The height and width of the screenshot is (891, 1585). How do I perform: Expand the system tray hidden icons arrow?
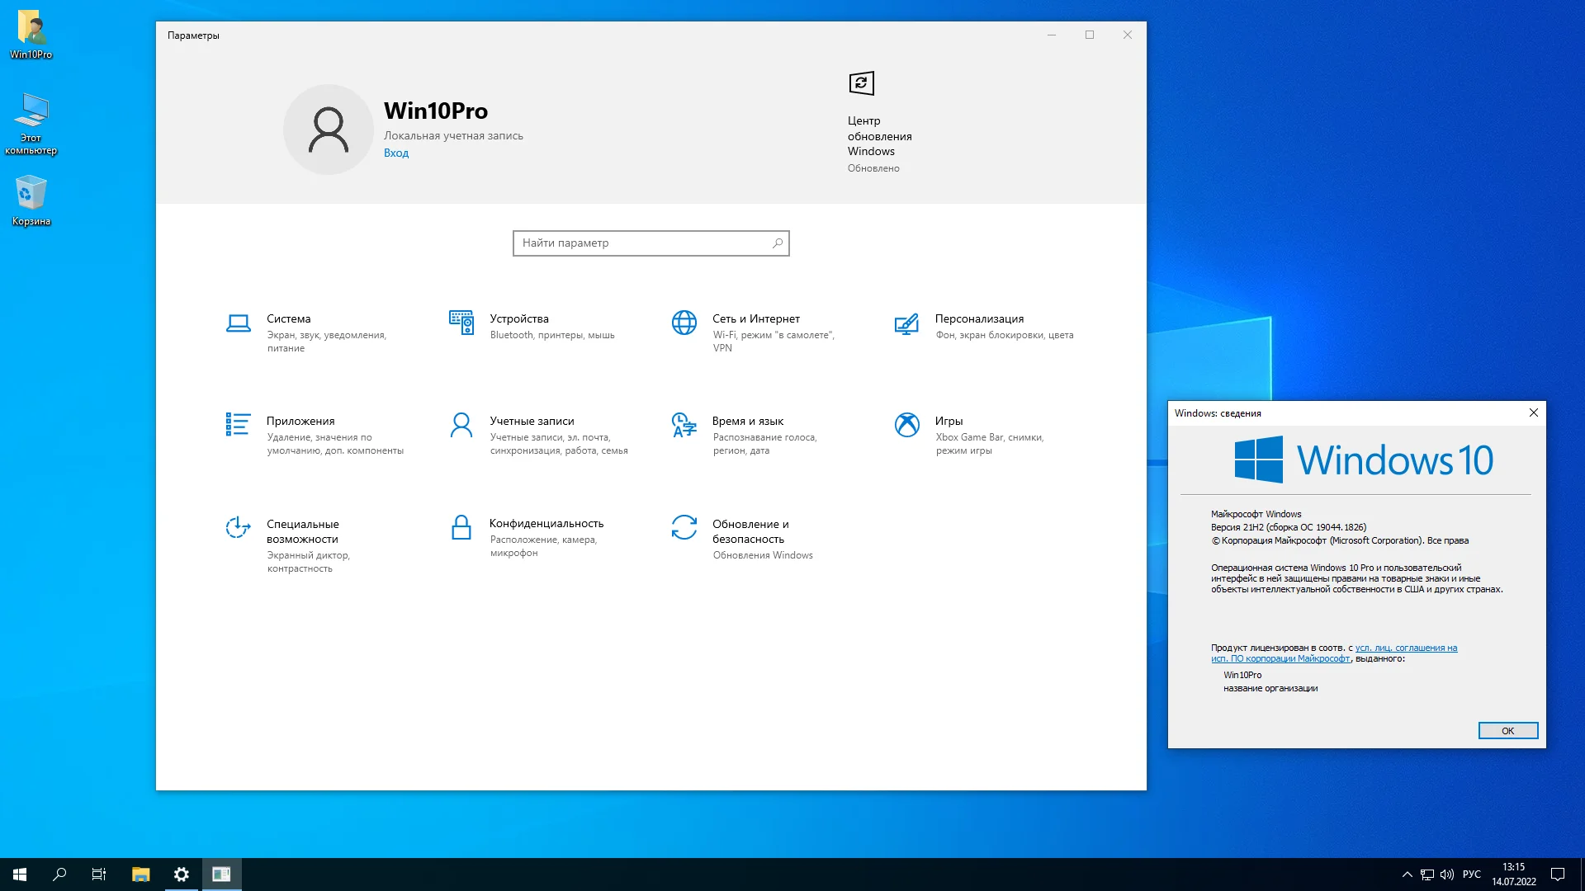tap(1407, 874)
